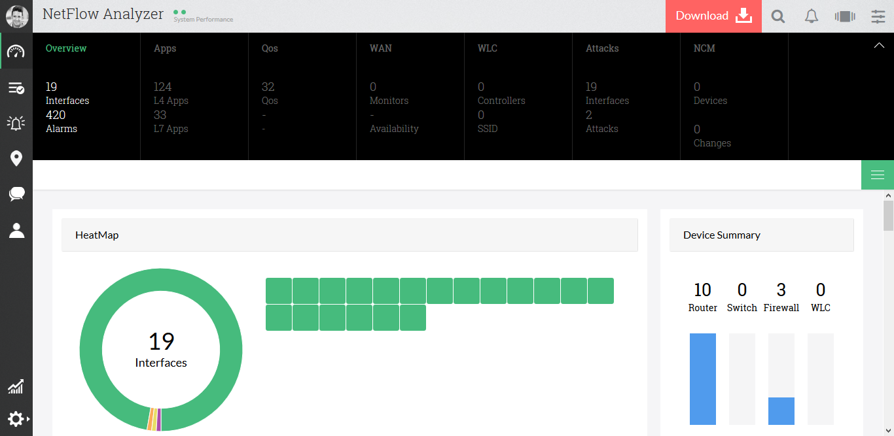Select the WAN tab

click(x=381, y=48)
